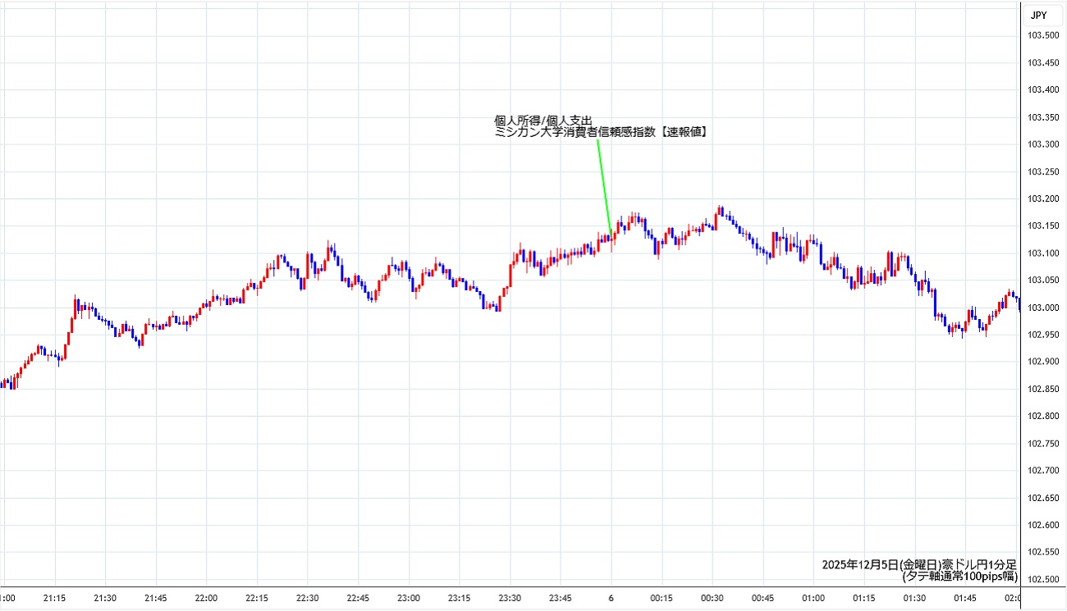
Task: Click the 21:15 time axis label
Action: (x=54, y=599)
